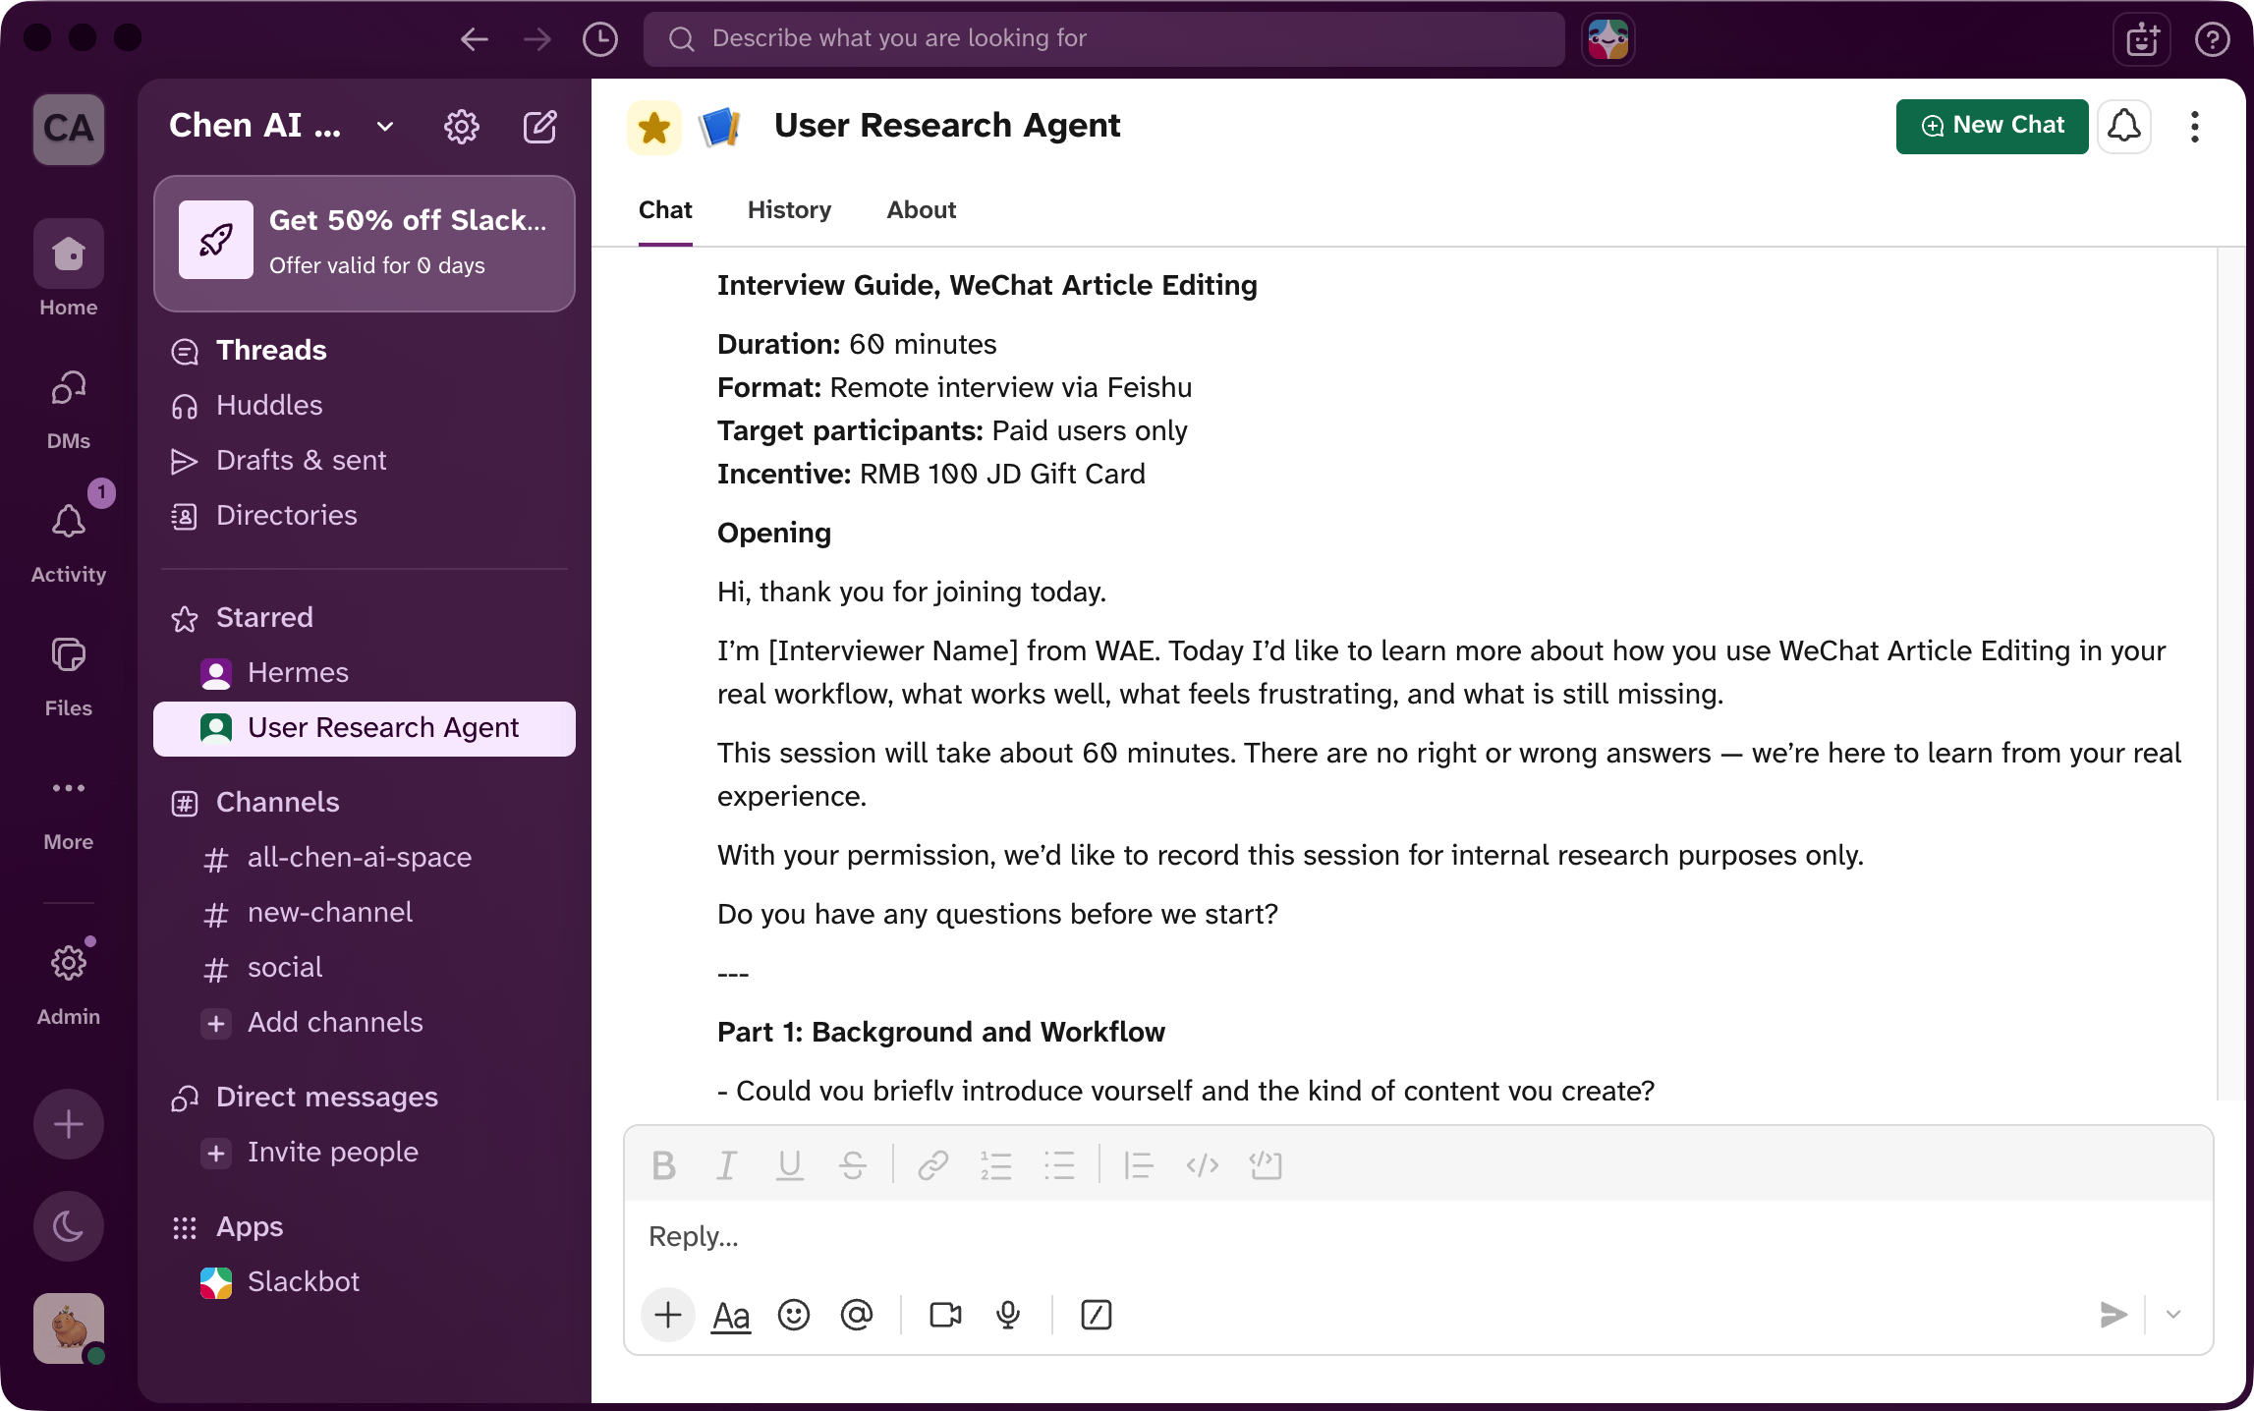Open the Get 50% off Slack offer
2254x1411 pixels.
(365, 243)
